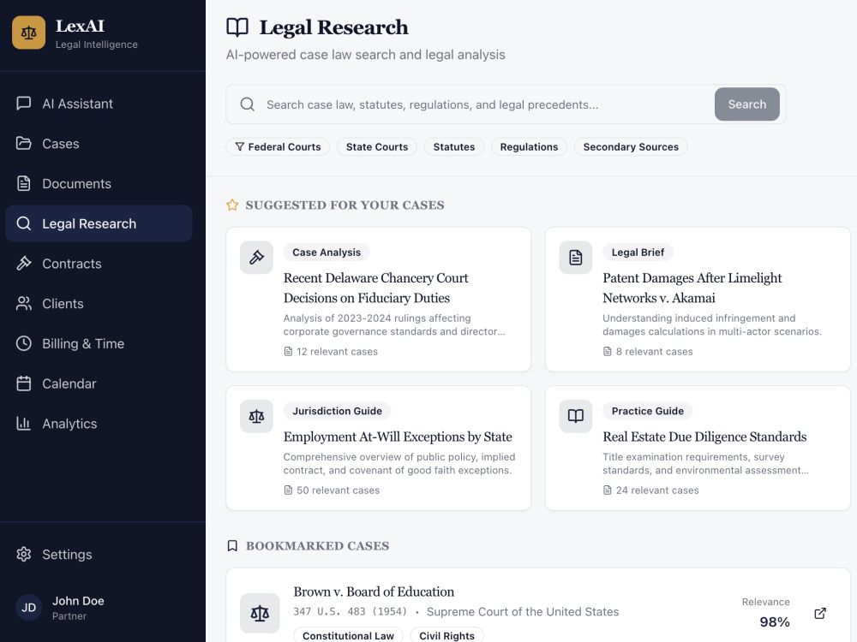Viewport: 857px width, 642px height.
Task: Open the AI Assistant menu item
Action: (99, 104)
